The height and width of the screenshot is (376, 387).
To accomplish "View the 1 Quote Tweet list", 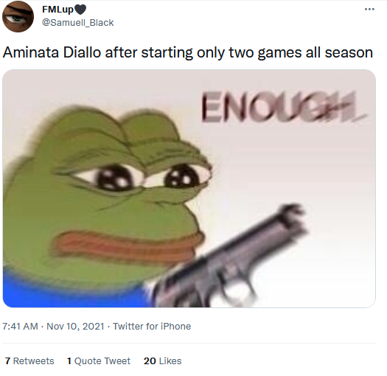I will (99, 361).
